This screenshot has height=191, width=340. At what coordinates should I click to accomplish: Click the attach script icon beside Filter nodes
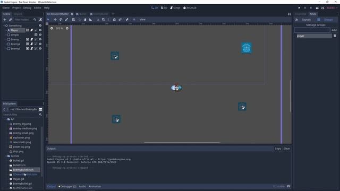[x=40, y=20]
